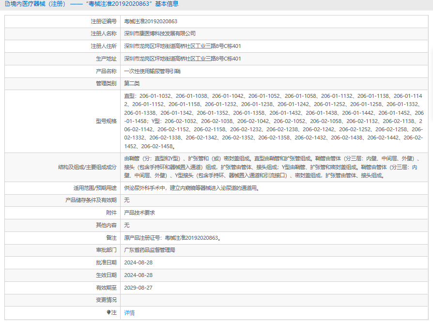This screenshot has width=433, height=323.
Task: Click the 第二类 management category value
Action: 132,83
